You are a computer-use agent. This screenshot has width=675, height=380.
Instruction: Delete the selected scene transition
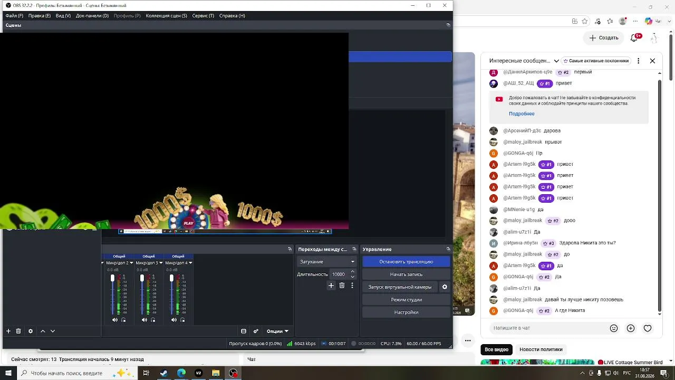342,286
